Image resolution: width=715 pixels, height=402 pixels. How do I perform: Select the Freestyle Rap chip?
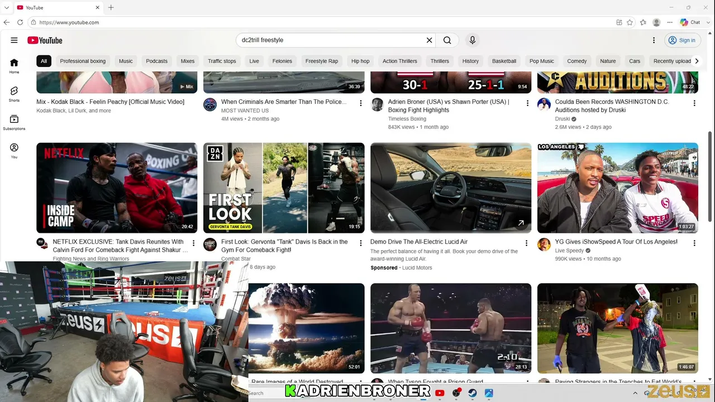322,61
